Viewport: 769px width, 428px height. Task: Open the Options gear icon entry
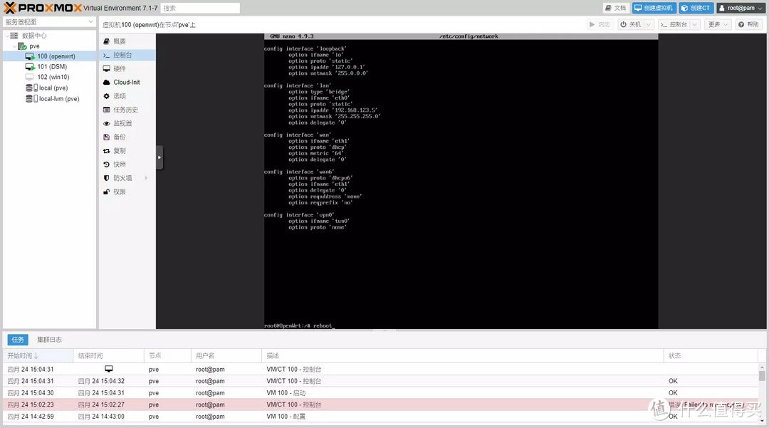tap(127, 96)
